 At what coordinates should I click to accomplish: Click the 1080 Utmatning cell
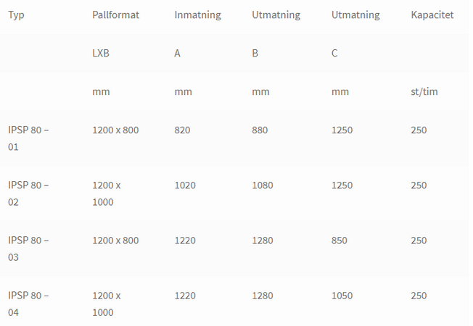[263, 185]
